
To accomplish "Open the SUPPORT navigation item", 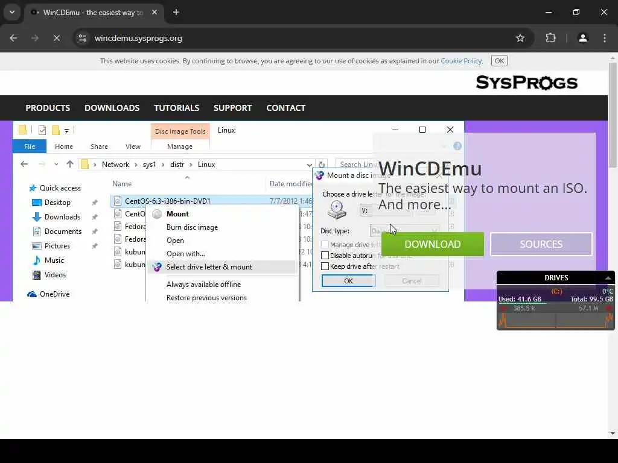I will point(232,108).
